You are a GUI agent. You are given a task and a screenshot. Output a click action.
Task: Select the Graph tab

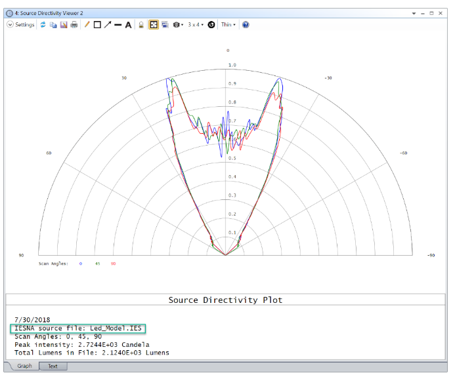(24, 367)
